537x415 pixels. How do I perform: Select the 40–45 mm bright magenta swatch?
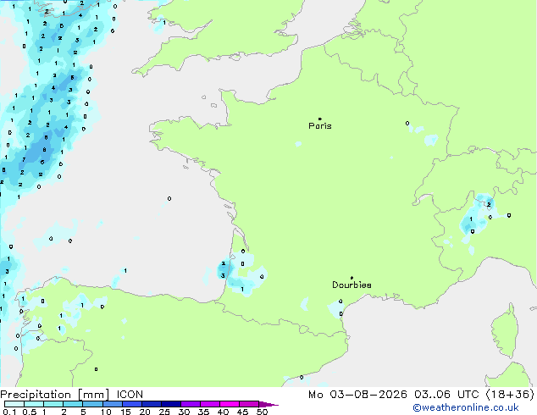(x=230, y=404)
